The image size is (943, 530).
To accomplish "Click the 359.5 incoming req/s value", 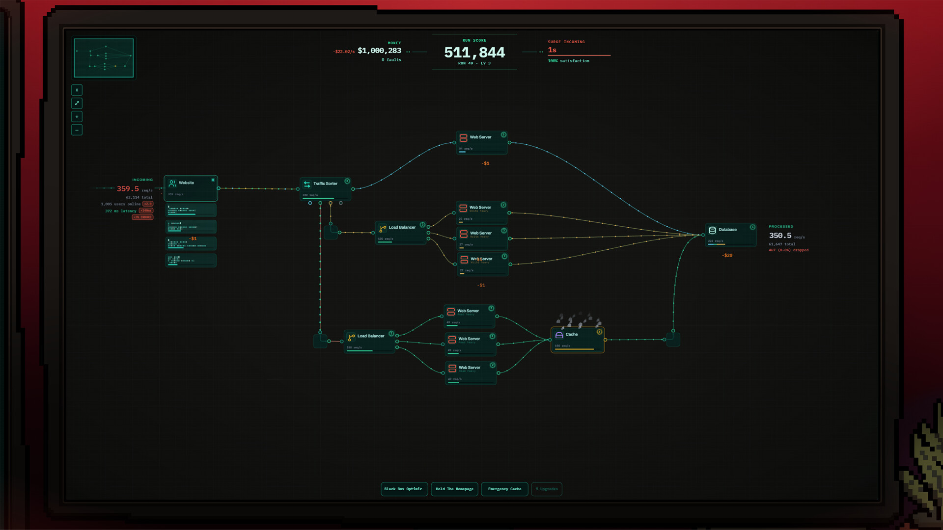I will click(128, 189).
